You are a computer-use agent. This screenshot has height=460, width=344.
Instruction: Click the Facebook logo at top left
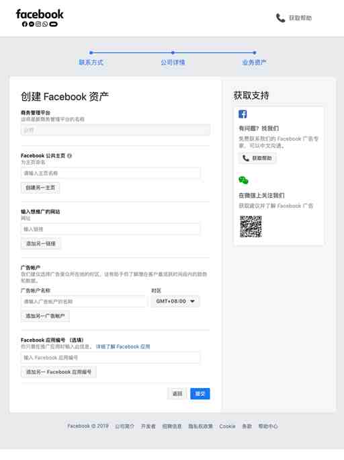pos(40,17)
